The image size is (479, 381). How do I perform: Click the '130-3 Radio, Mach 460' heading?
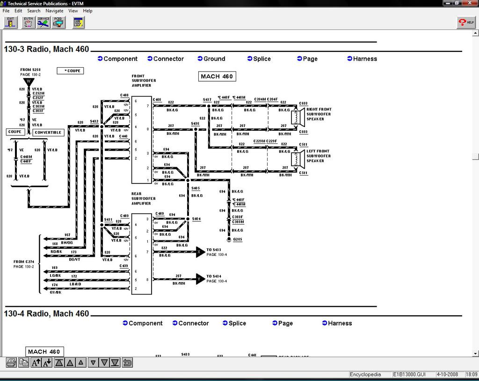tap(46, 49)
